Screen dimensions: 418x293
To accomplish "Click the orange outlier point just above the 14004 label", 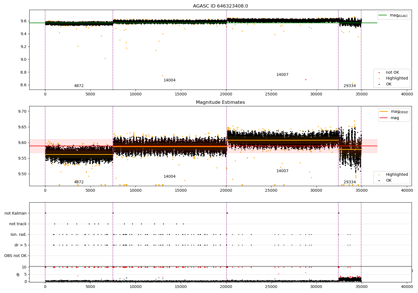I will pyautogui.click(x=162, y=76).
